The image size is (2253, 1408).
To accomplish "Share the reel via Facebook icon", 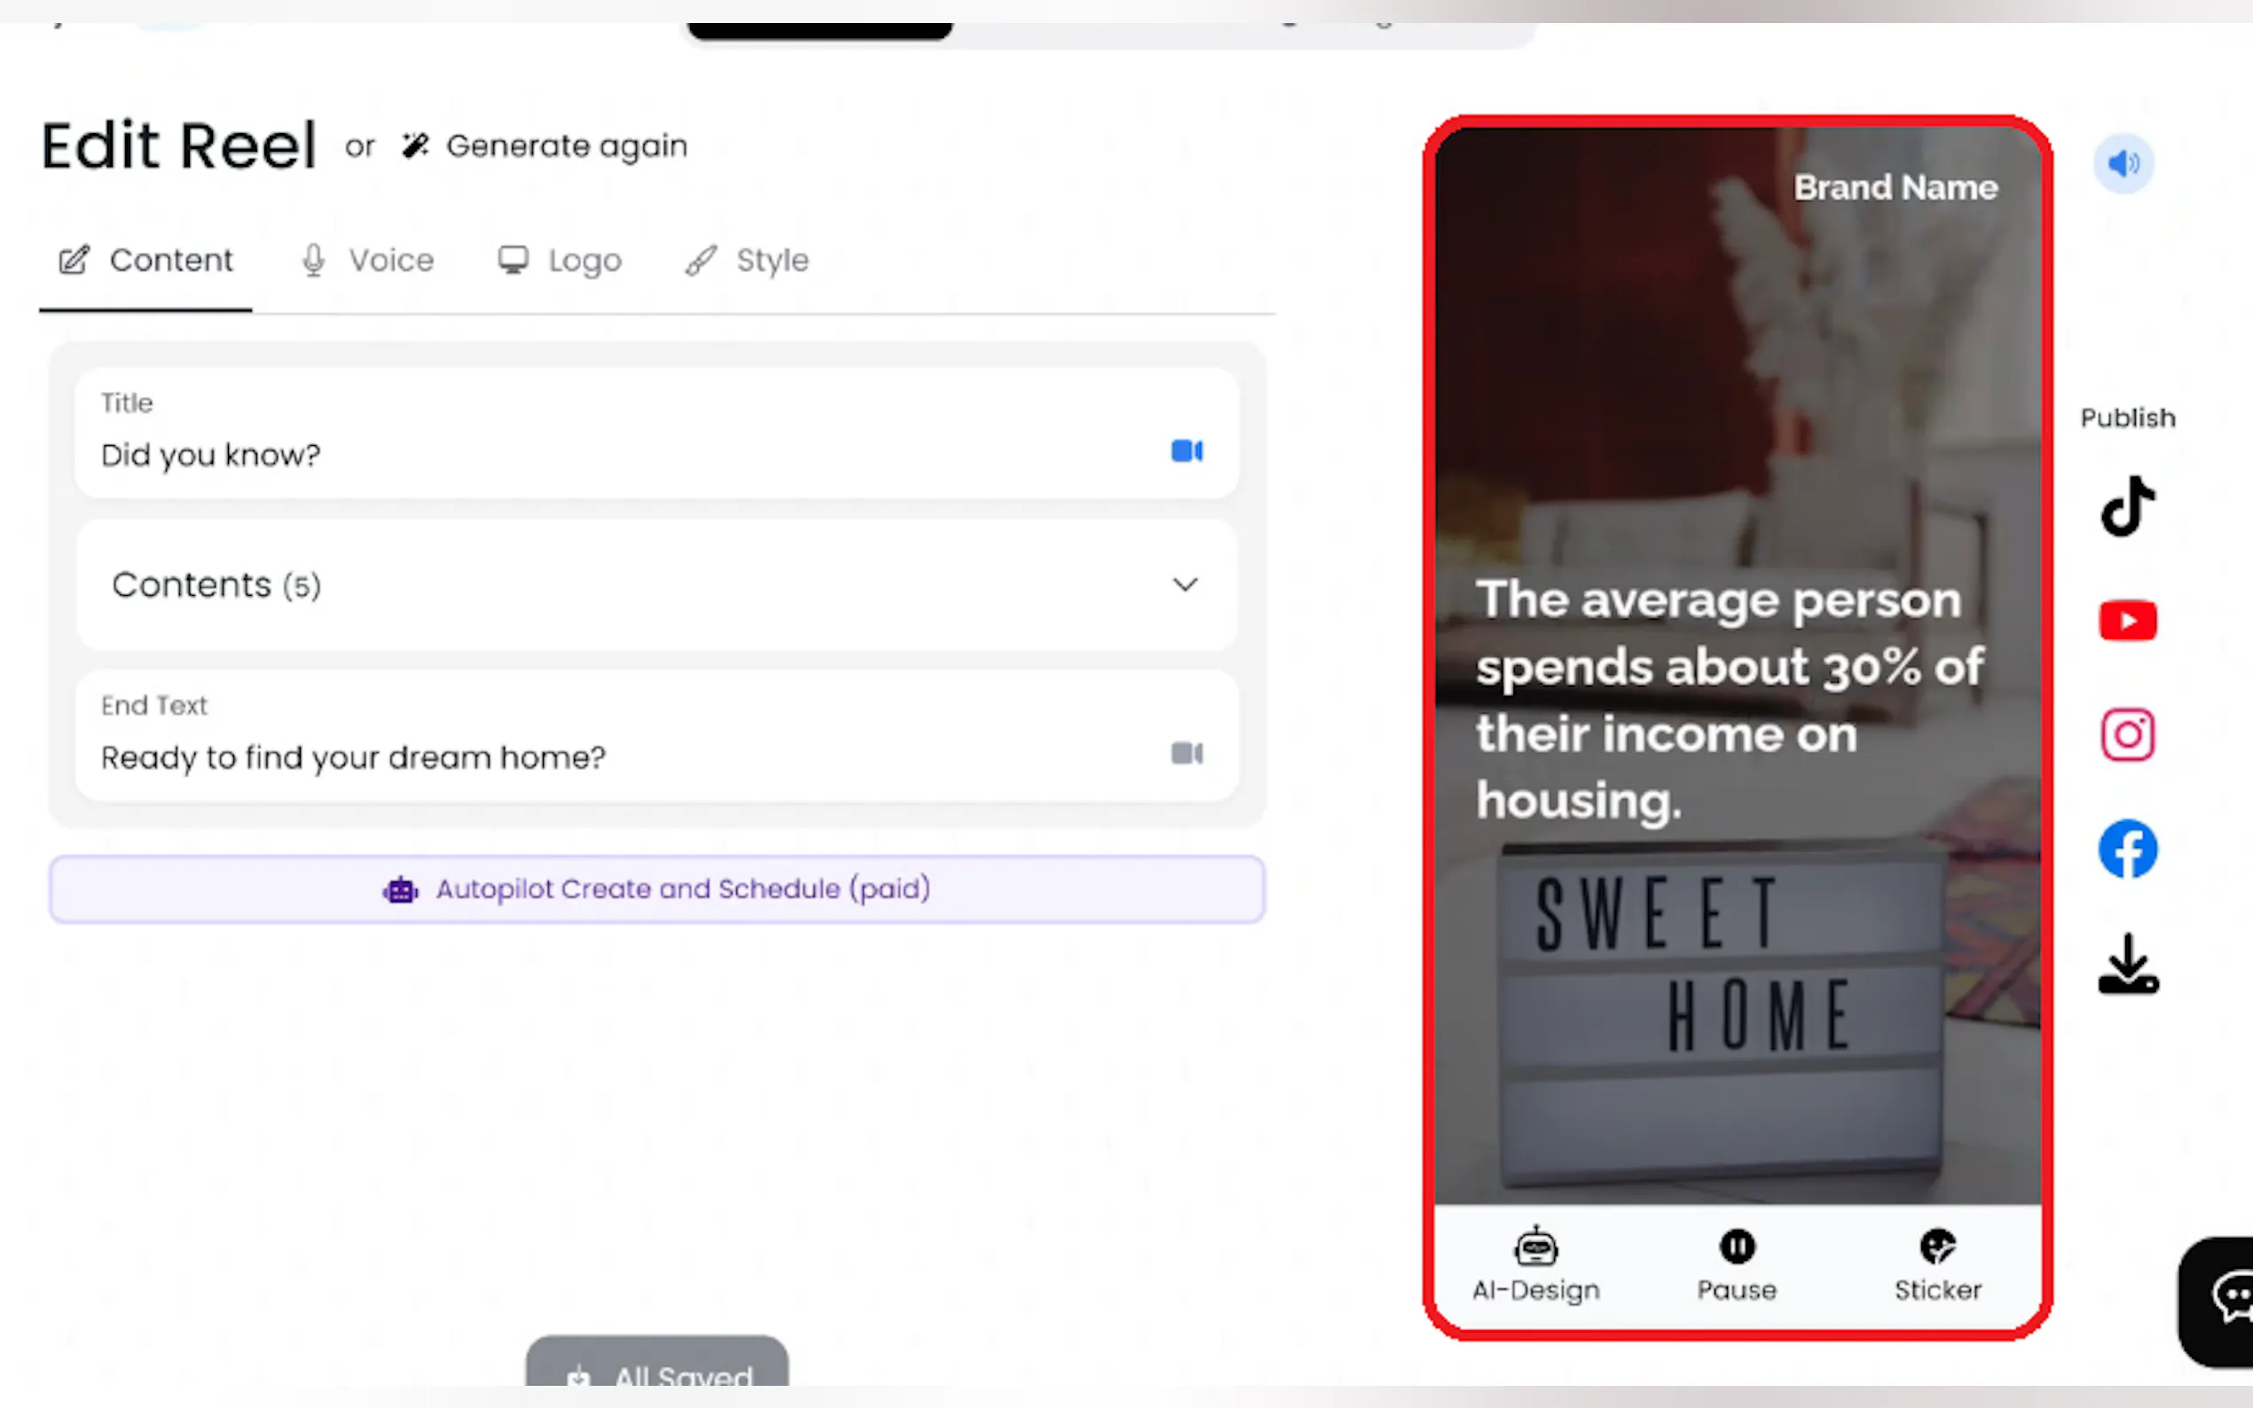I will tap(2127, 849).
